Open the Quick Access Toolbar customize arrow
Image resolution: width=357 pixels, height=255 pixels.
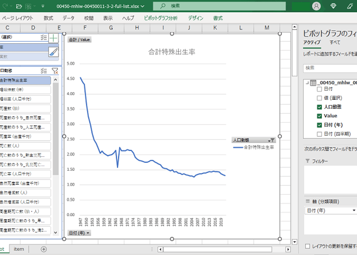coord(43,6)
